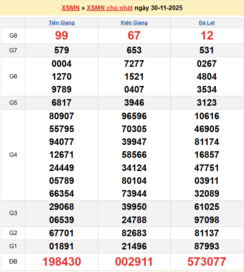Click the G8 number 99
The image size is (244, 272).
click(61, 36)
